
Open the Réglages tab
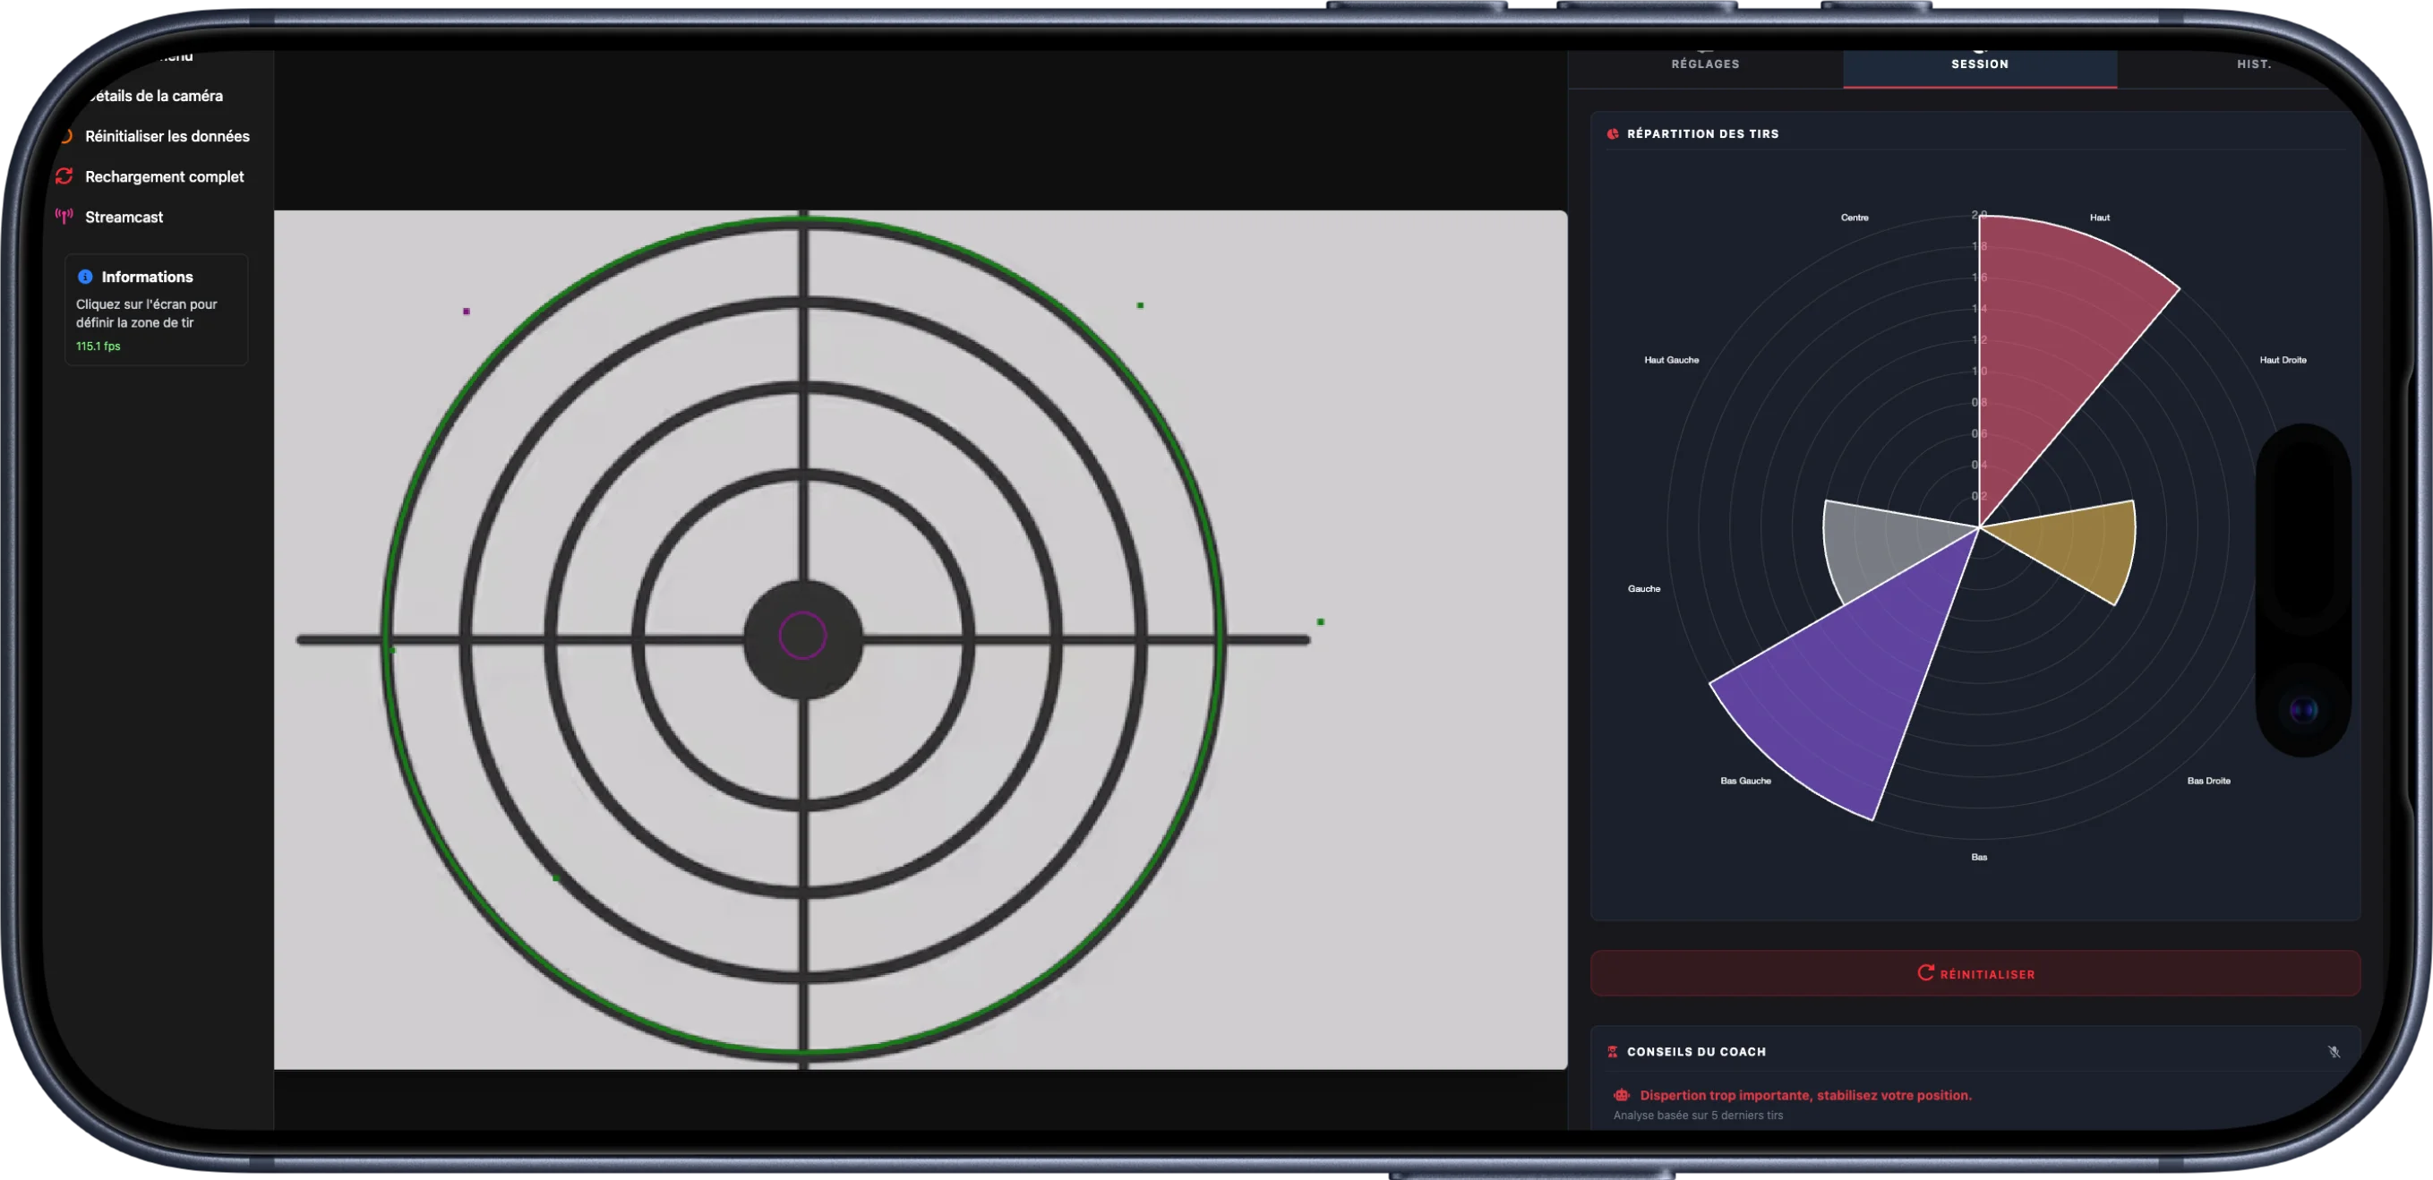coord(1705,64)
